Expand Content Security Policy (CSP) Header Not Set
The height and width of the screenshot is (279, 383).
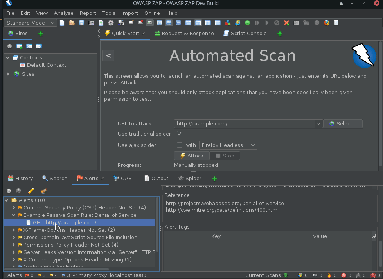click(14, 208)
